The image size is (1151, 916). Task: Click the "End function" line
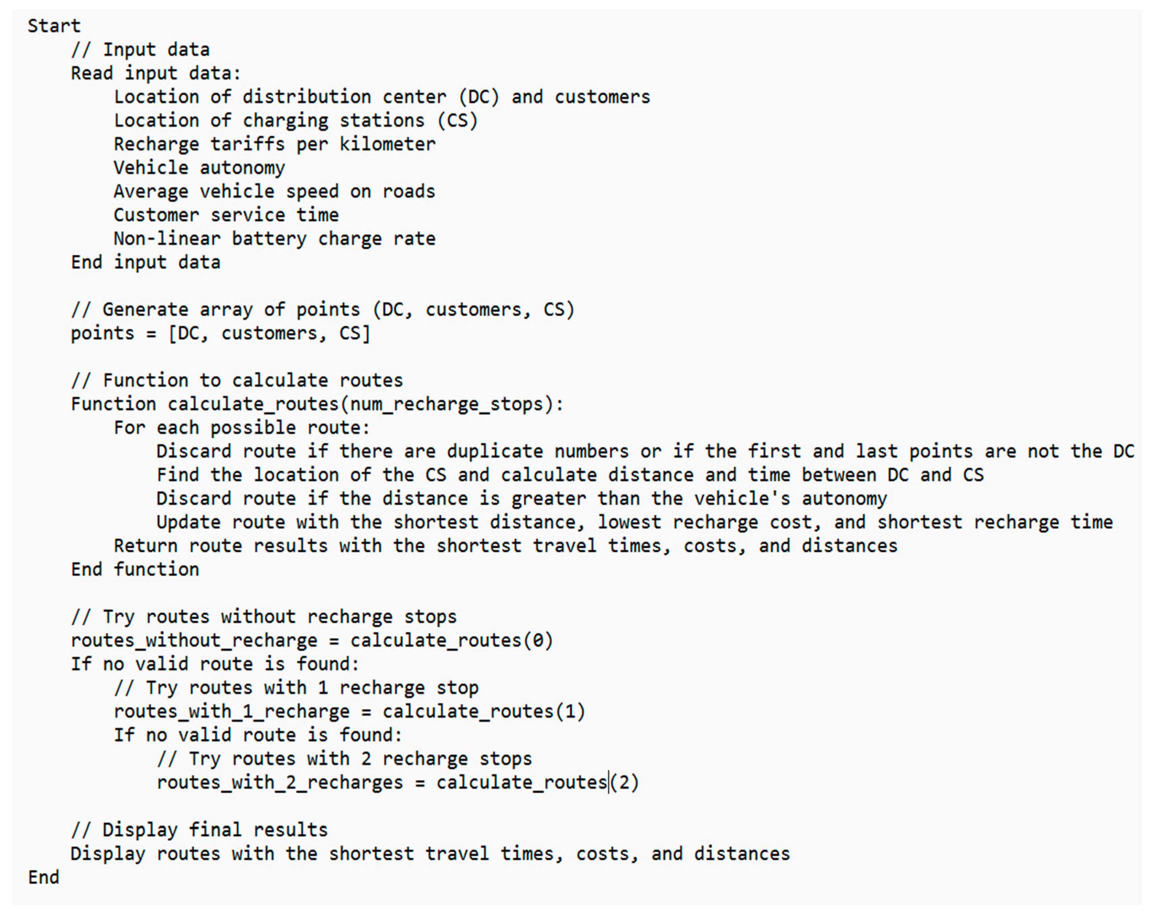click(134, 570)
